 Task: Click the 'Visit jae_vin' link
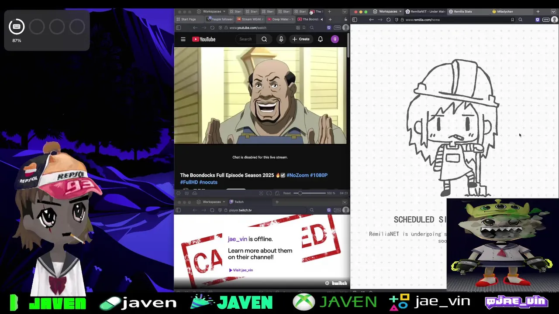[x=241, y=270]
